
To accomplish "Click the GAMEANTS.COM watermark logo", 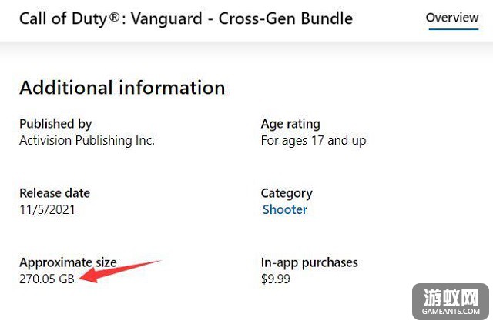I will (451, 302).
